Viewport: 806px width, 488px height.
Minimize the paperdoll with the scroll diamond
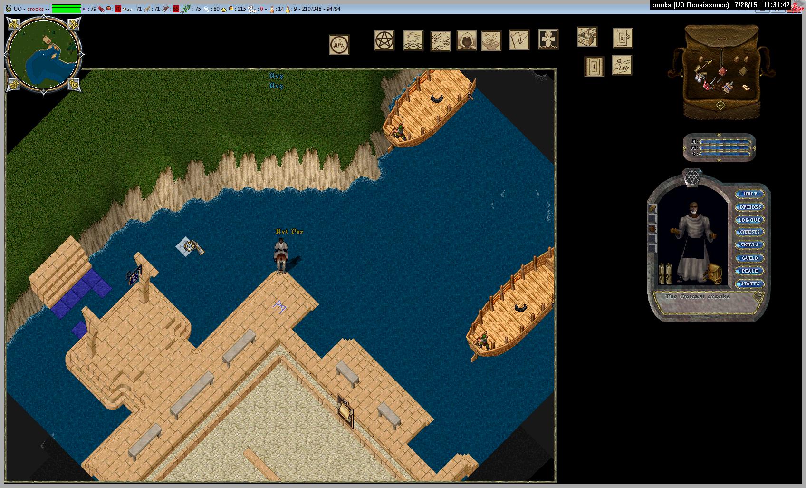click(x=758, y=295)
